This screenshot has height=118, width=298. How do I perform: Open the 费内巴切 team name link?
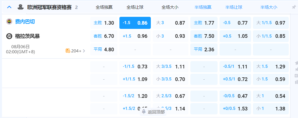[25, 22]
